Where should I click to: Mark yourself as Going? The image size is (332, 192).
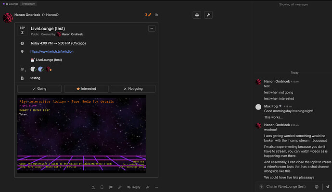39,89
